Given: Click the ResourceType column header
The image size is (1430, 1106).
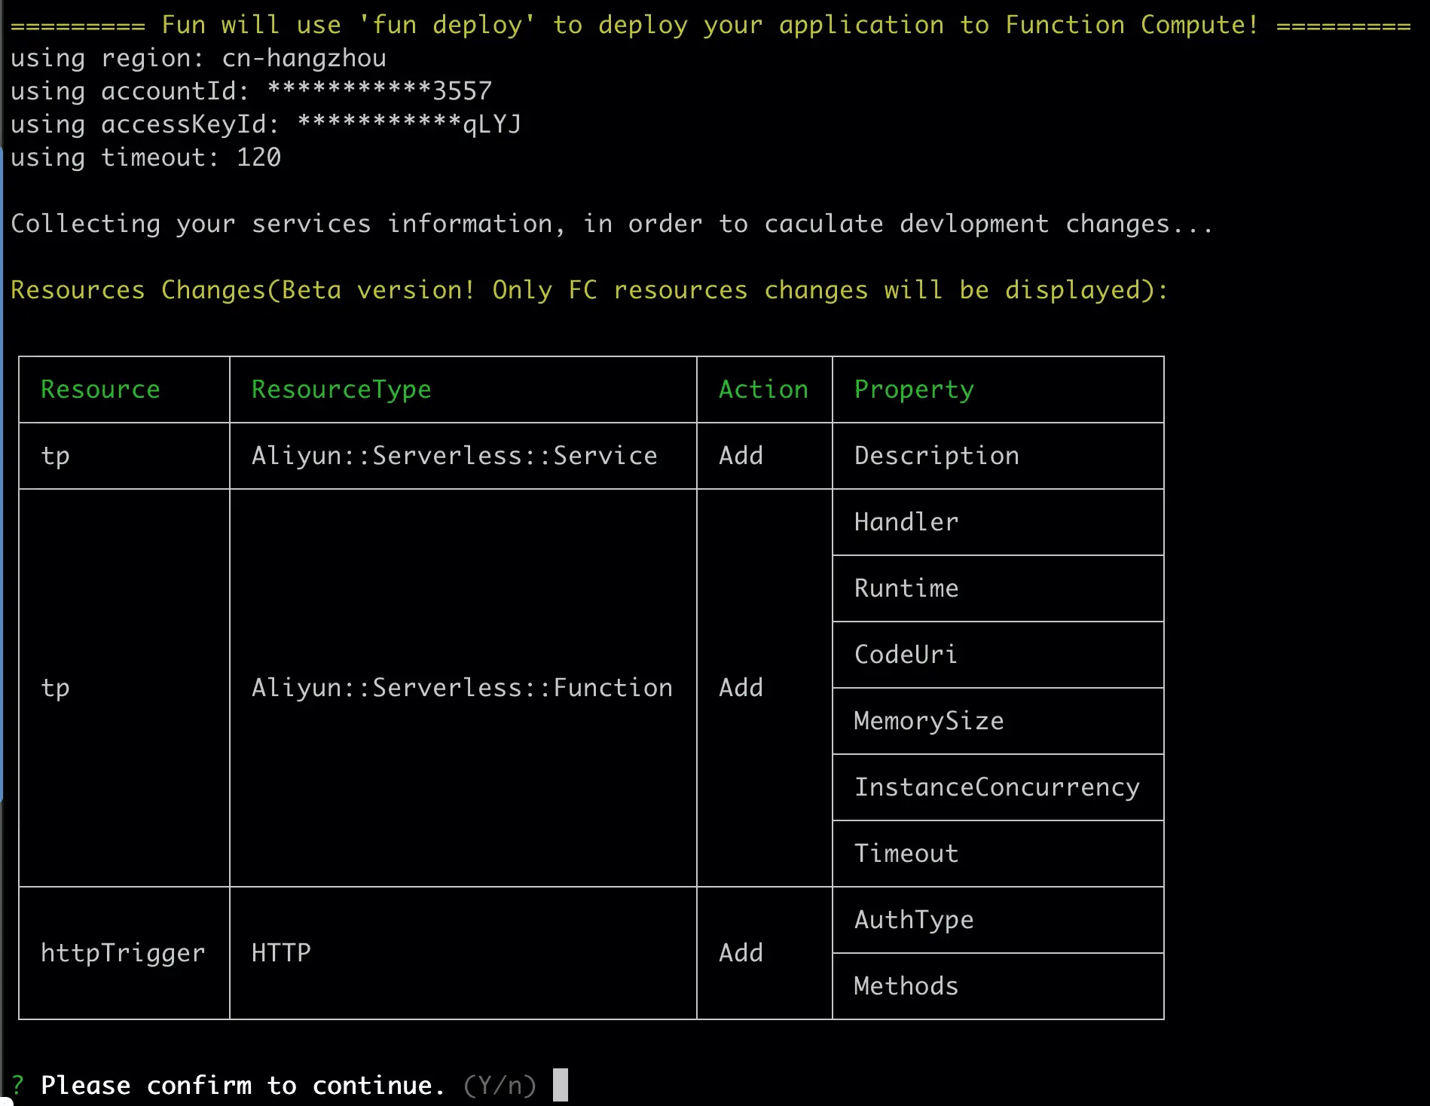Looking at the screenshot, I should 341,390.
